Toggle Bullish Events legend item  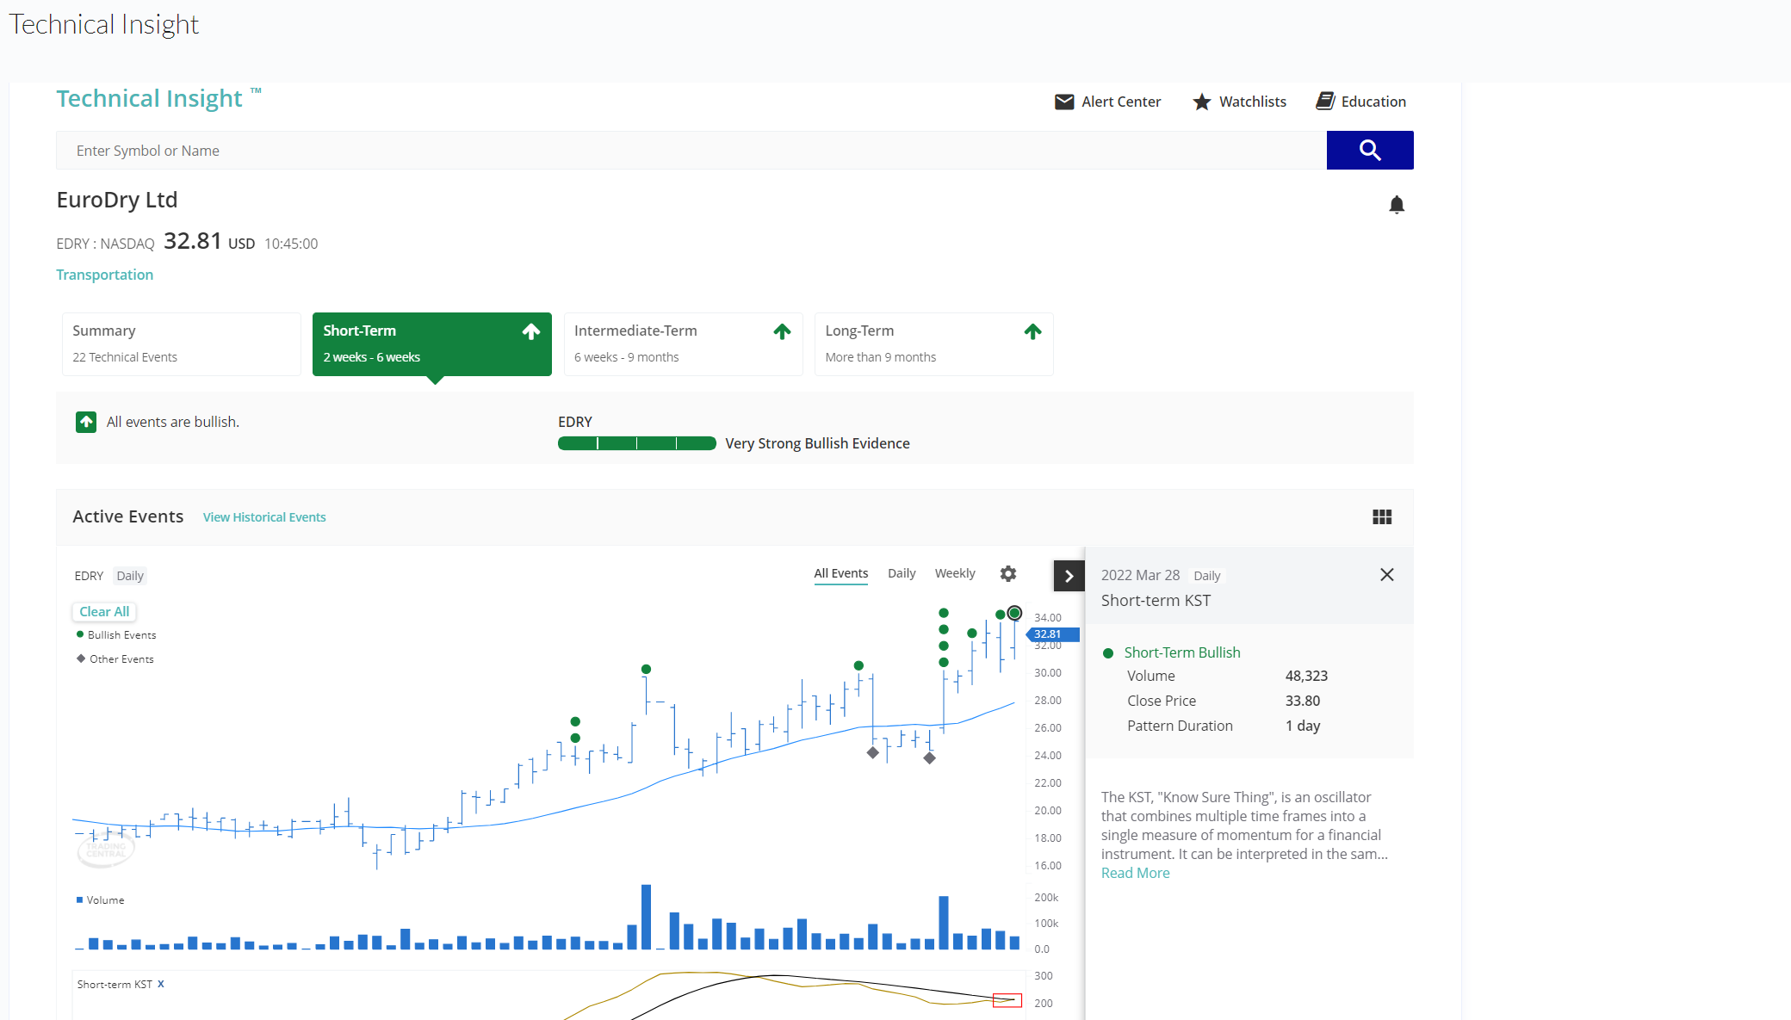116,635
